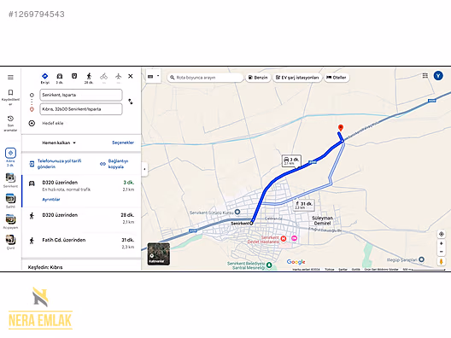Filter by Benzin gas stations
451x338 pixels.
(258, 78)
